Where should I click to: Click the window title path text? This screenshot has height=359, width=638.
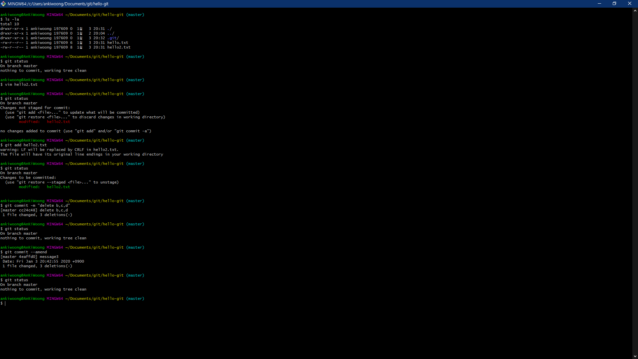point(58,4)
